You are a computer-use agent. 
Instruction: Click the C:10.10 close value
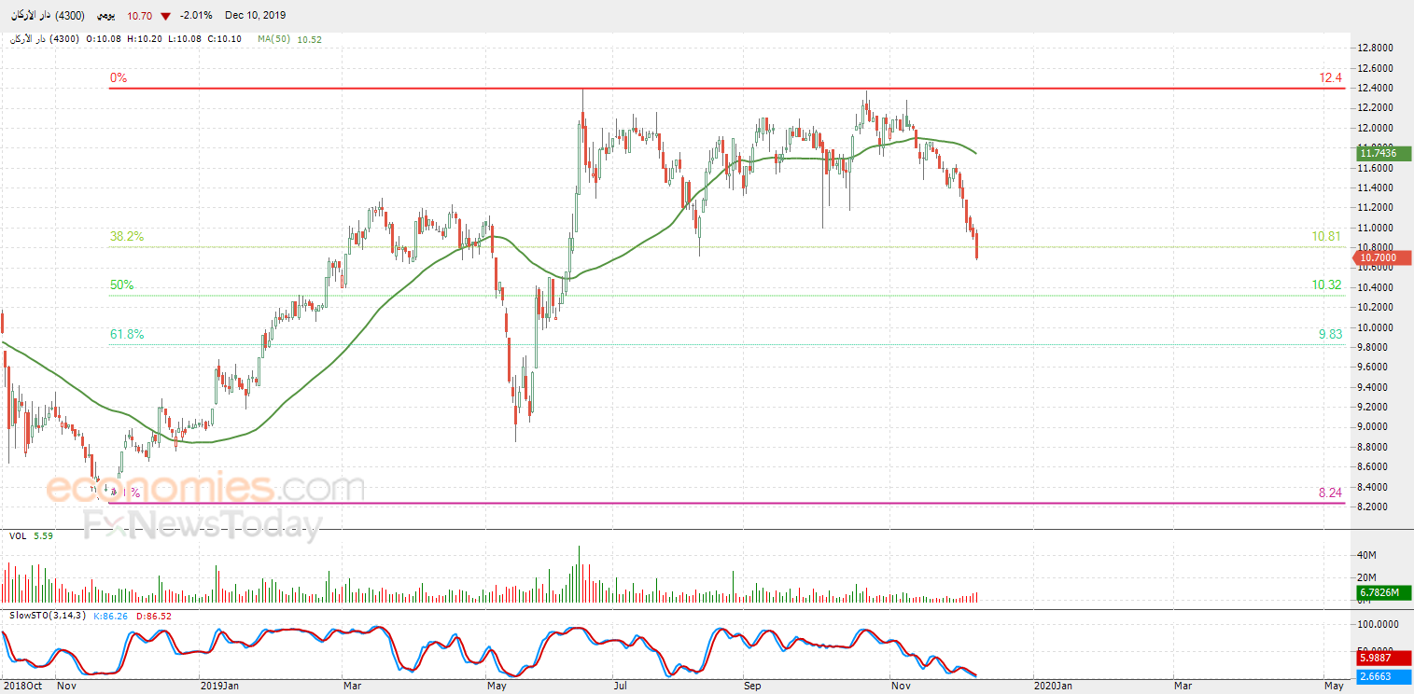(225, 39)
